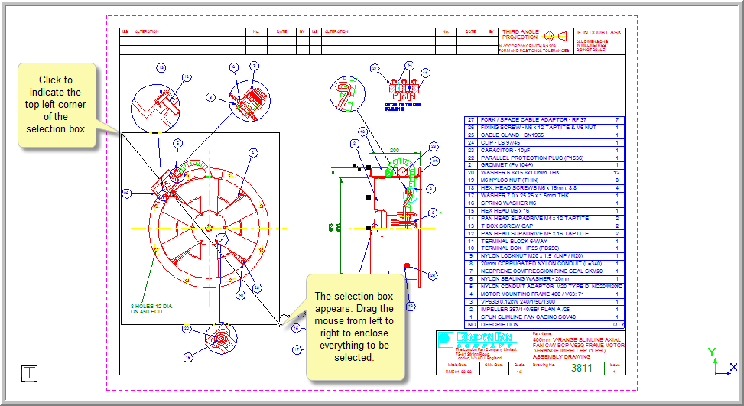Click the selection box appears callout tooltip
The height and width of the screenshot is (406, 744).
[x=354, y=326]
